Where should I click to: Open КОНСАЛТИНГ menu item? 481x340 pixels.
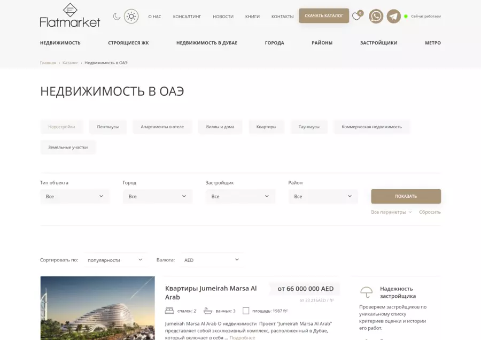point(187,17)
